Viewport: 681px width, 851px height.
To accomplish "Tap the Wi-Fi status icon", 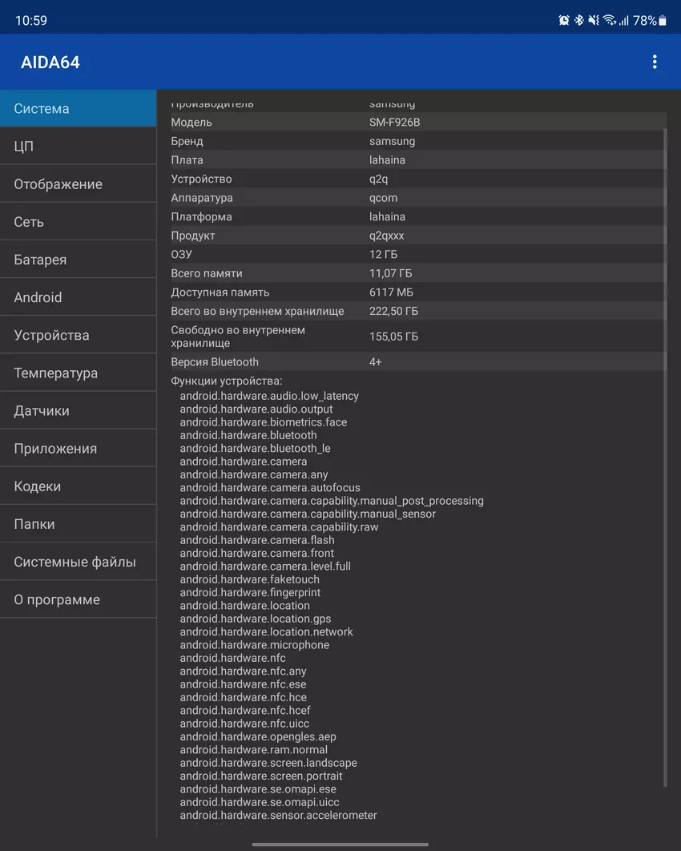I will click(610, 21).
